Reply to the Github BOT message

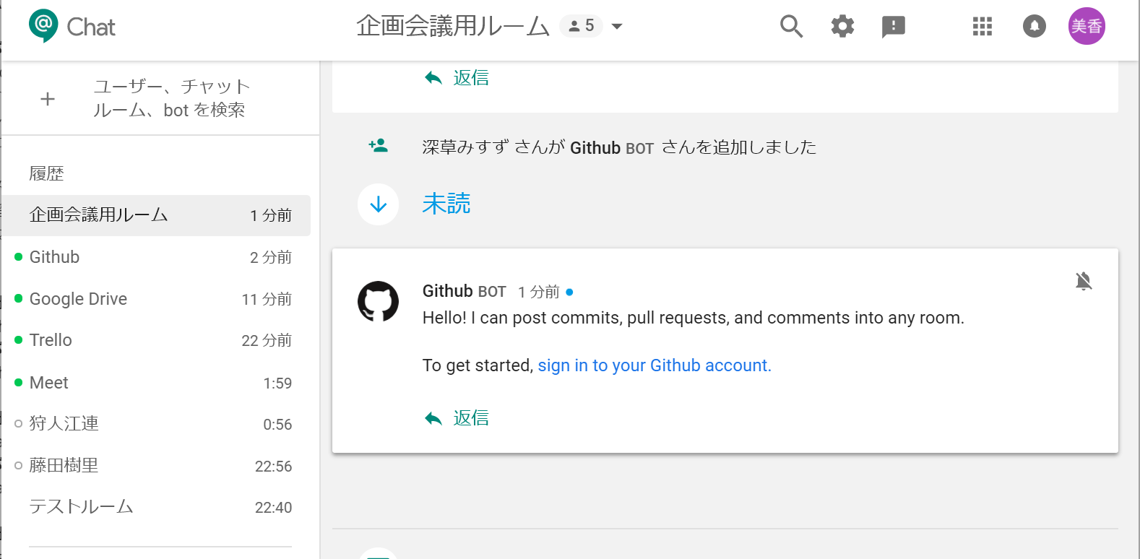[x=457, y=418]
